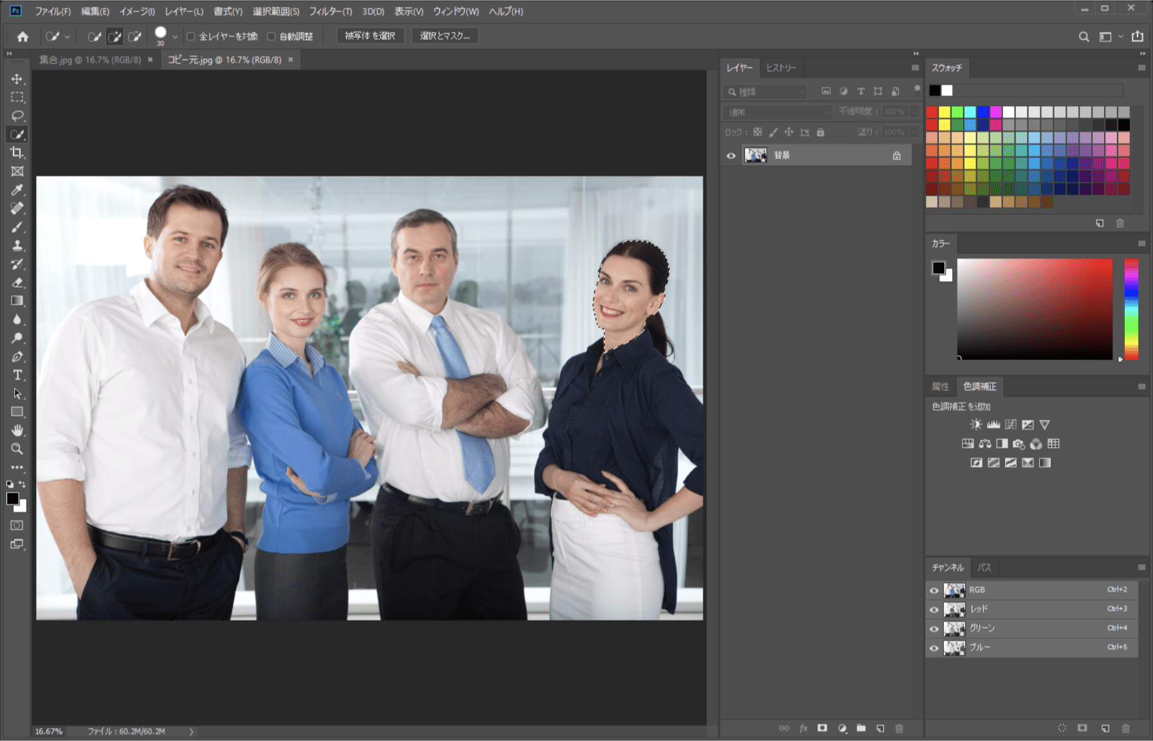Select the Path Selection tool
Screen dimensions: 1153x741
[x=17, y=394]
